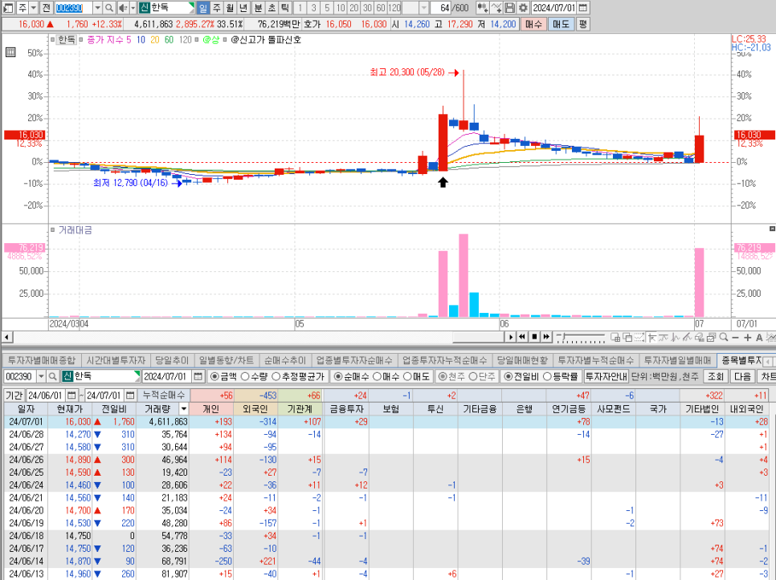The width and height of the screenshot is (776, 580).
Task: Click the calendar icon beside 24/06/01 start date
Action: (x=71, y=395)
